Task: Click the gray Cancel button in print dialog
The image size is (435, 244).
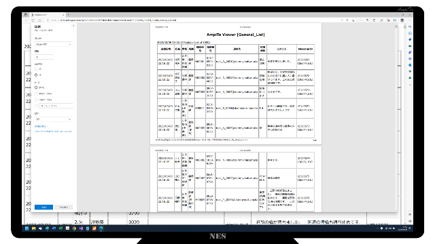Action: tap(63, 207)
